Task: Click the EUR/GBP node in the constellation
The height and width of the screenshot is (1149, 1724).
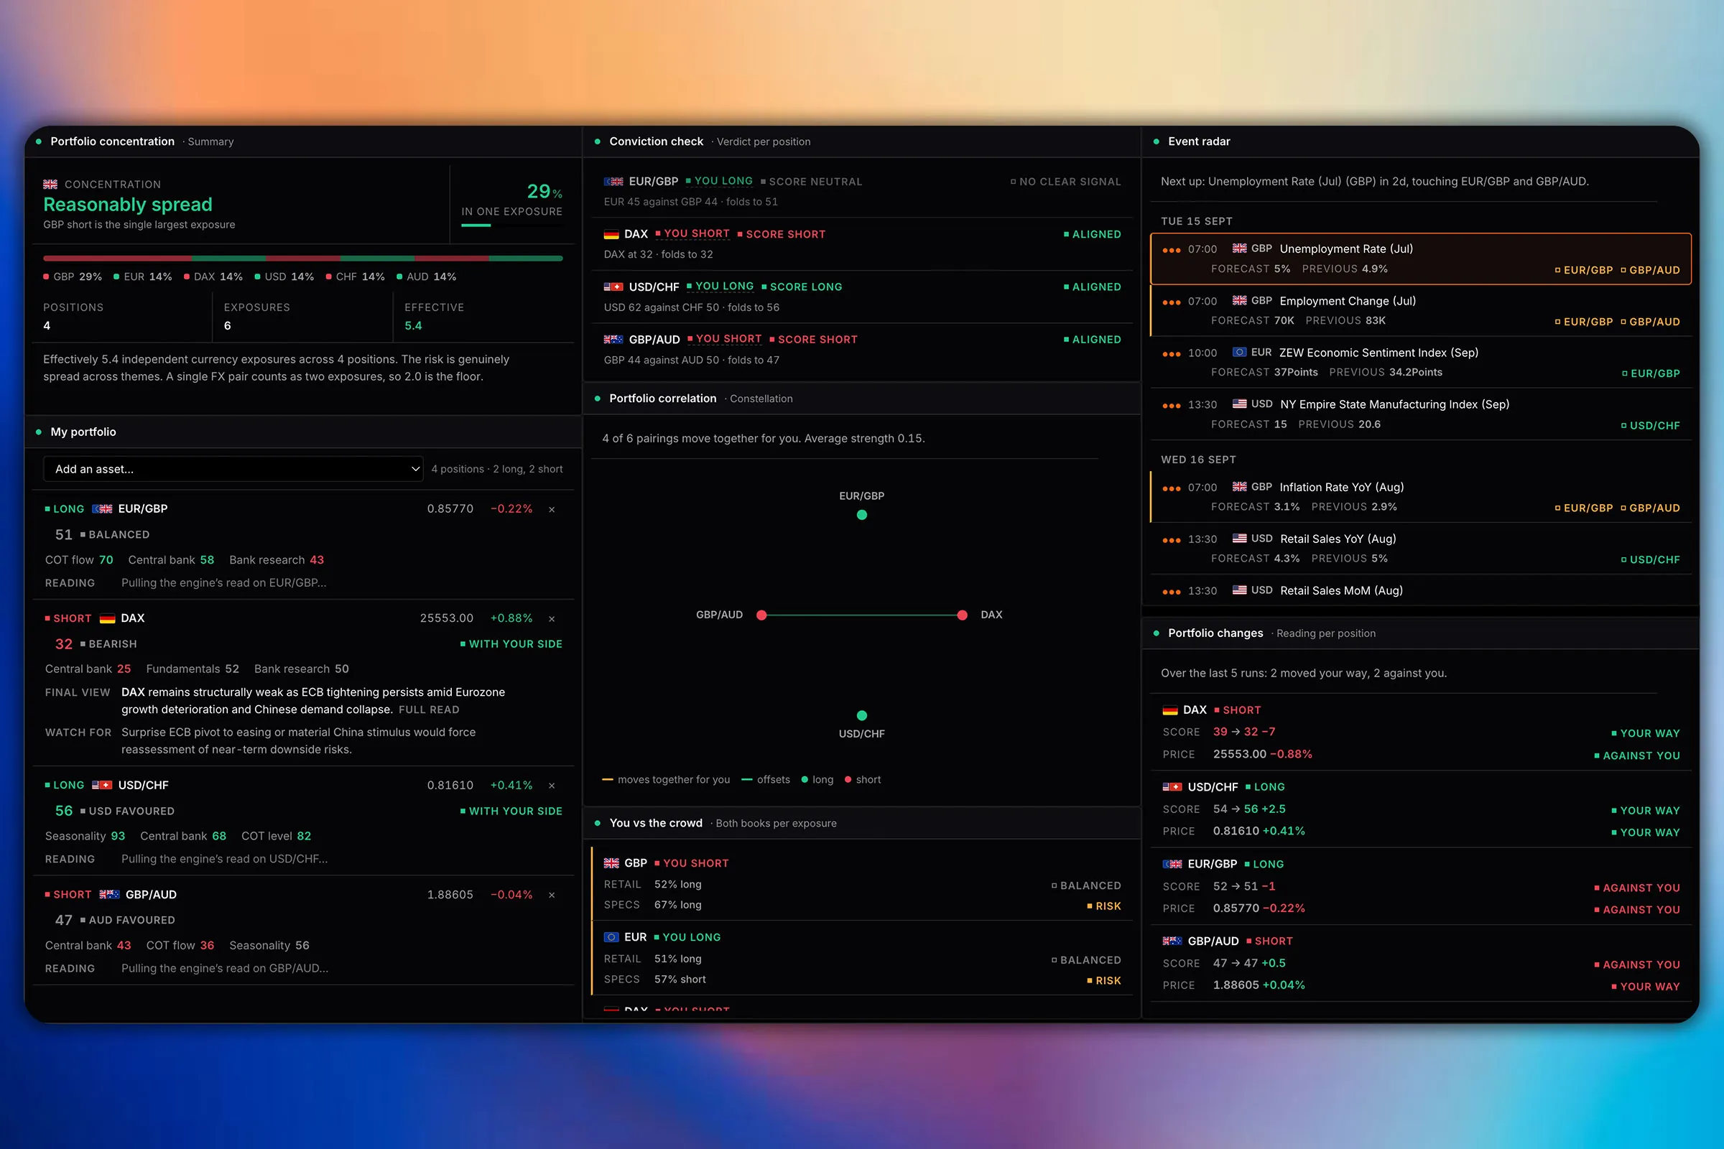Action: point(862,515)
